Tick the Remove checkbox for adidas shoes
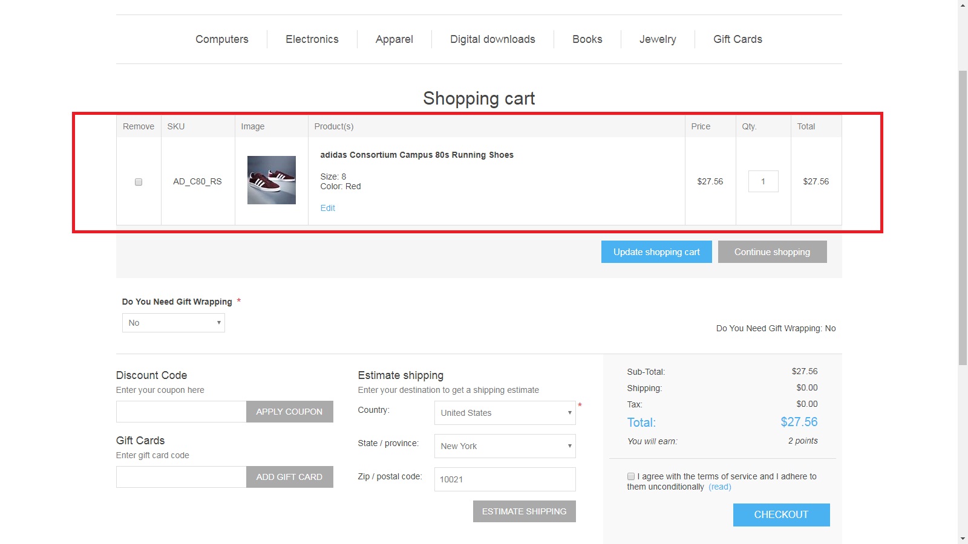Image resolution: width=968 pixels, height=544 pixels. (x=139, y=182)
